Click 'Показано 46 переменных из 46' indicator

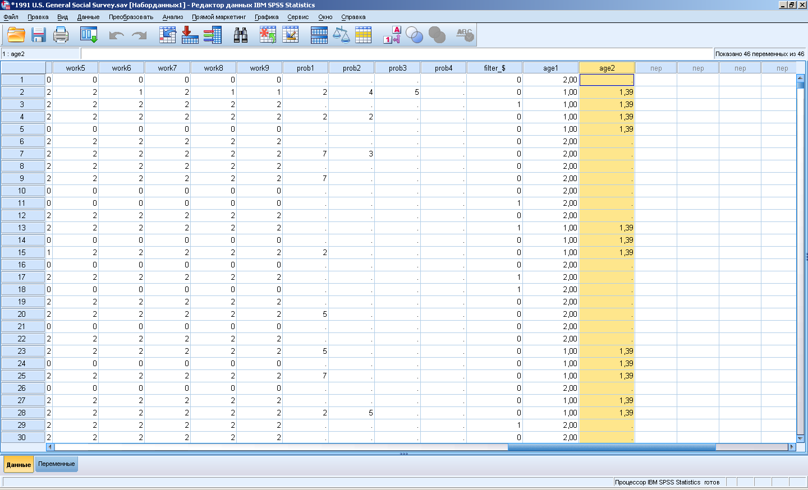point(760,54)
